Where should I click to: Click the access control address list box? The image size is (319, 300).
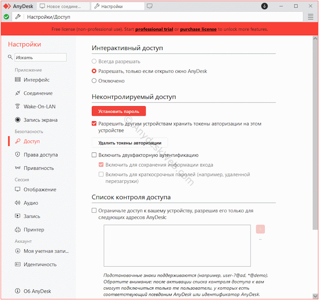click(x=177, y=246)
